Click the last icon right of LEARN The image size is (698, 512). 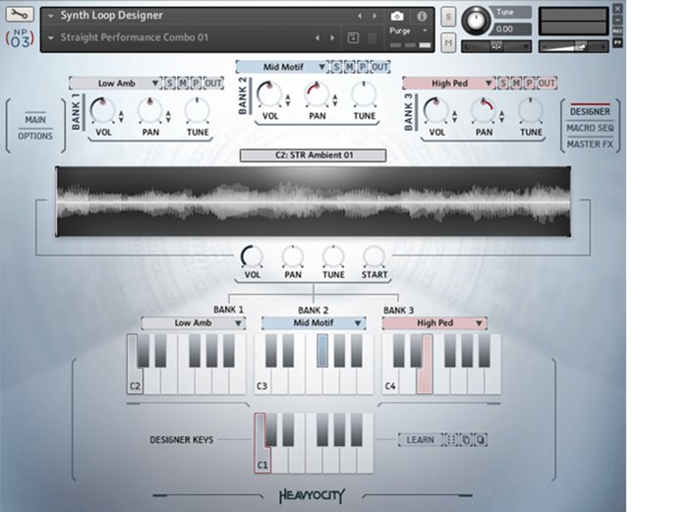(x=482, y=440)
